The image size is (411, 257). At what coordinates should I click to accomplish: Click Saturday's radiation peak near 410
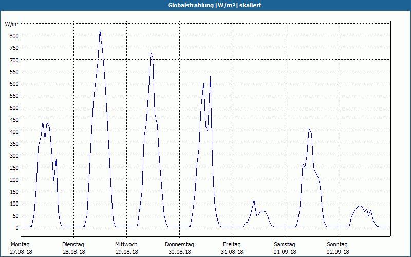point(309,128)
